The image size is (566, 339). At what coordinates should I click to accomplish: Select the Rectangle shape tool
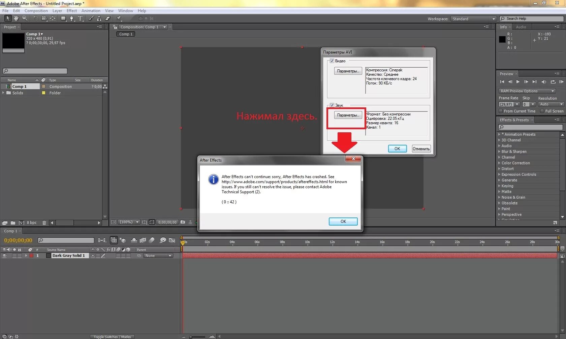[63, 19]
